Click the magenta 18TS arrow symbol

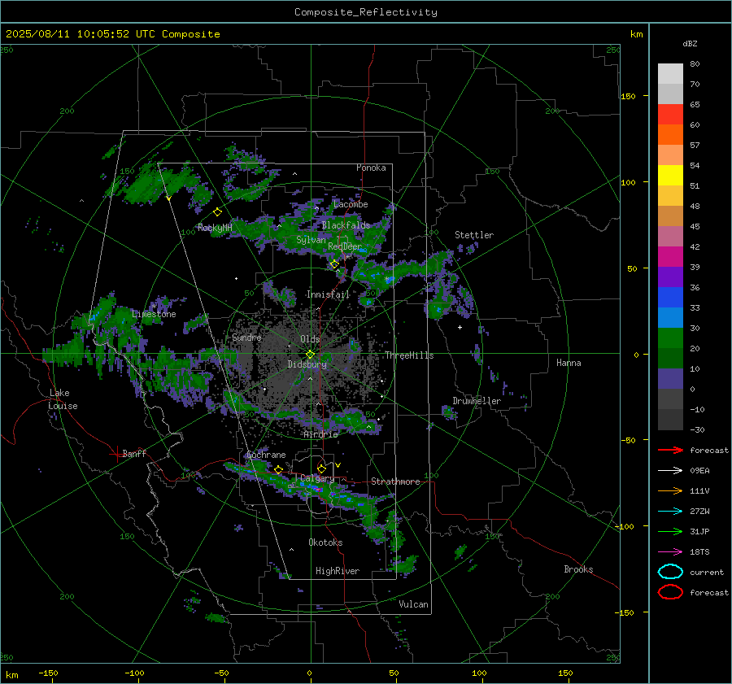coord(670,552)
